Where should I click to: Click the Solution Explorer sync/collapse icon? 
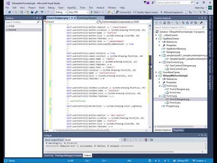183,23
